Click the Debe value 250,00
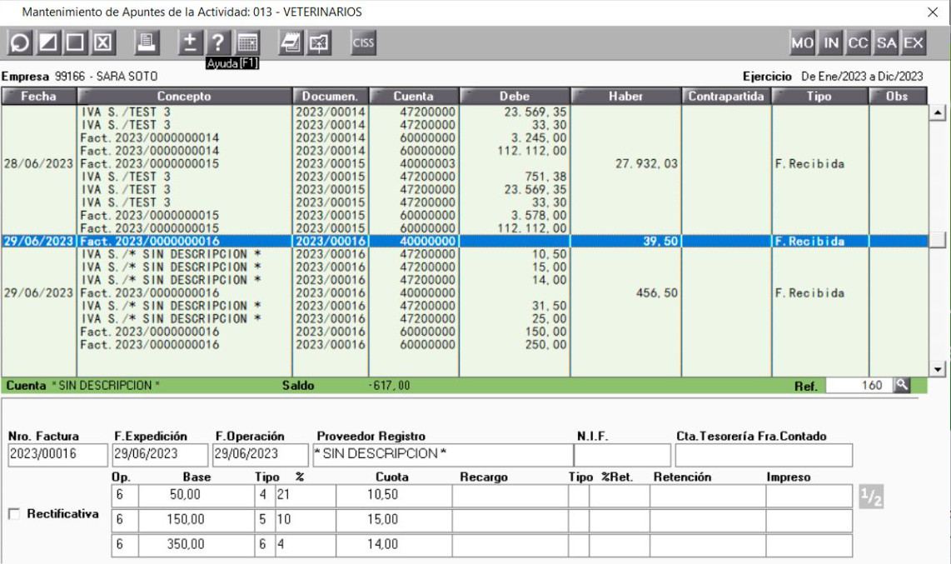Viewport: 951px width, 564px height. [x=545, y=345]
